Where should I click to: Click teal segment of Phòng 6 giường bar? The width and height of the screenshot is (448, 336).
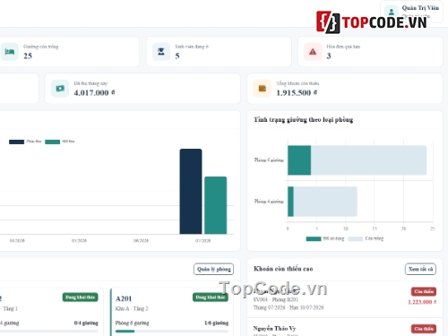pos(299,160)
